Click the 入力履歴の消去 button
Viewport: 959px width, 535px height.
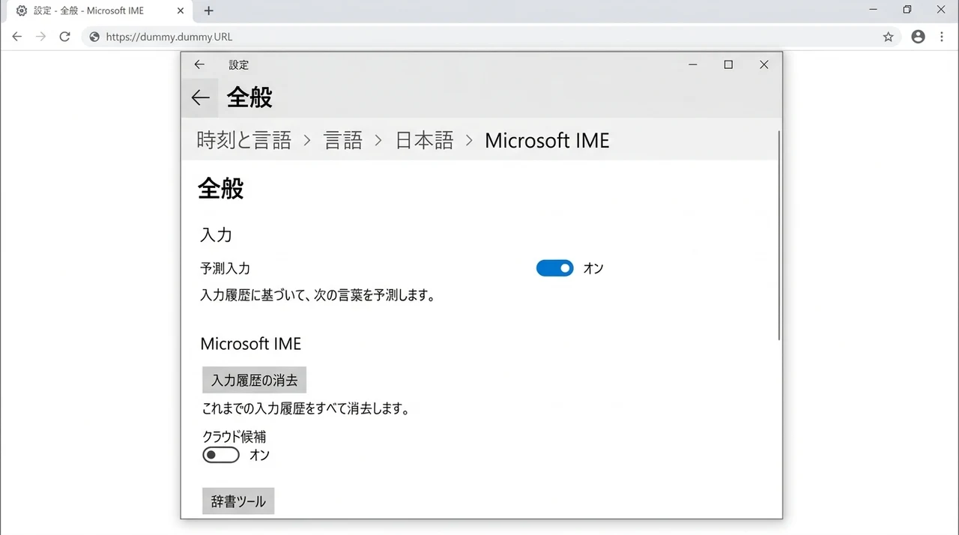(x=255, y=380)
